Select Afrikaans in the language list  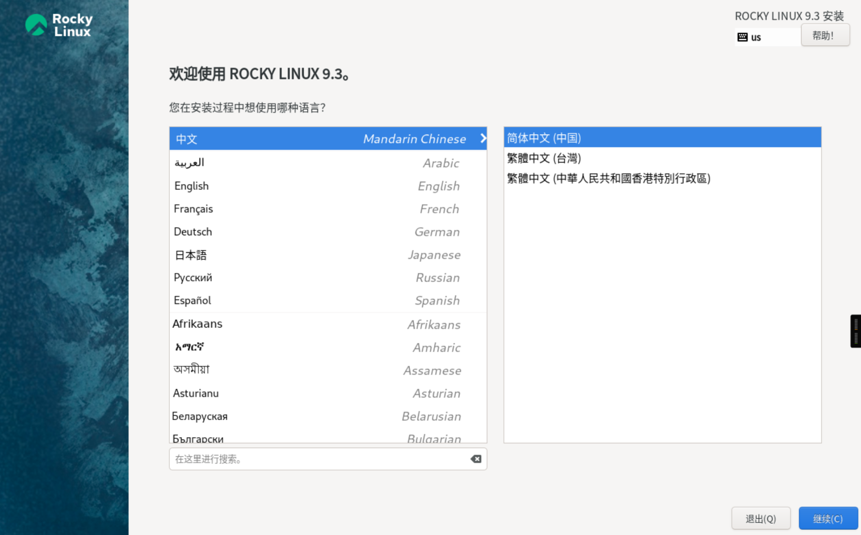click(x=328, y=324)
